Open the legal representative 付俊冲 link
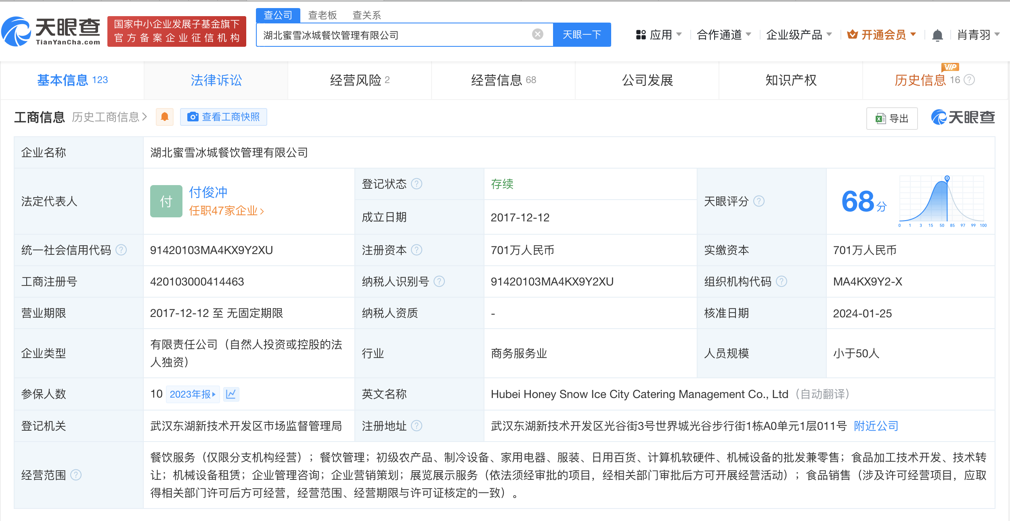Image resolution: width=1010 pixels, height=521 pixels. pos(208,192)
